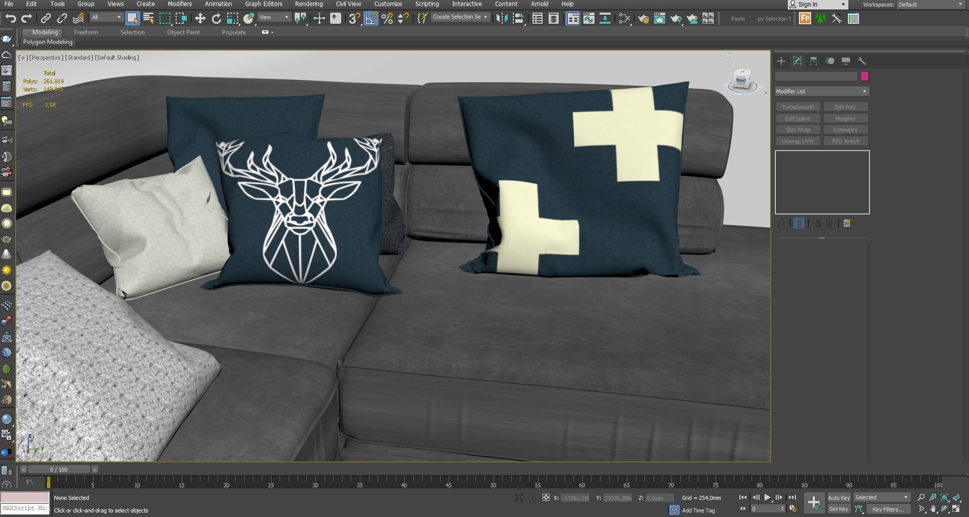
Task: Open the Scripting menu
Action: click(427, 4)
